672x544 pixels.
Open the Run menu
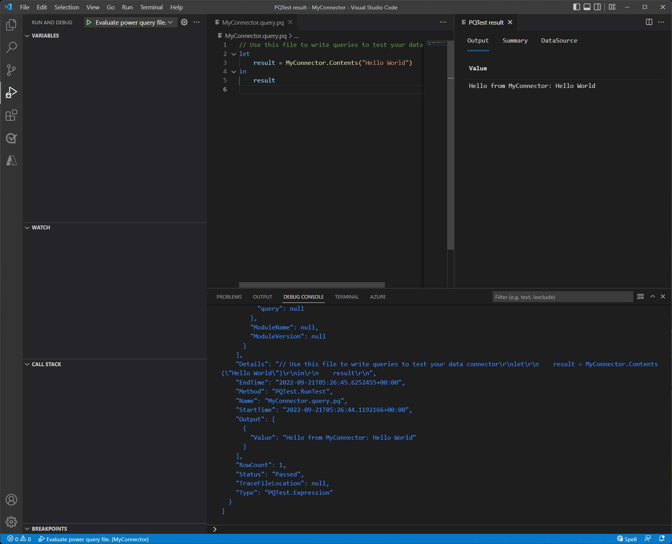click(x=127, y=7)
